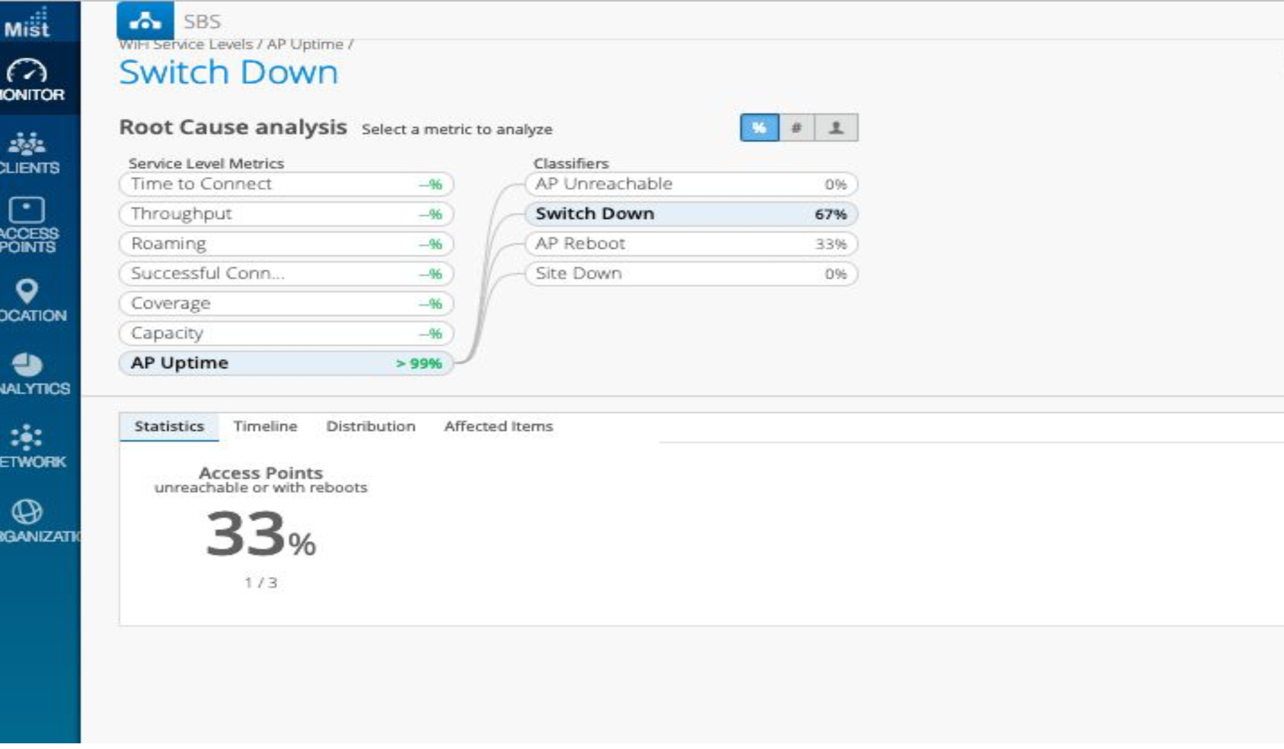
Task: Switch view to count (#) mode
Action: pos(796,128)
